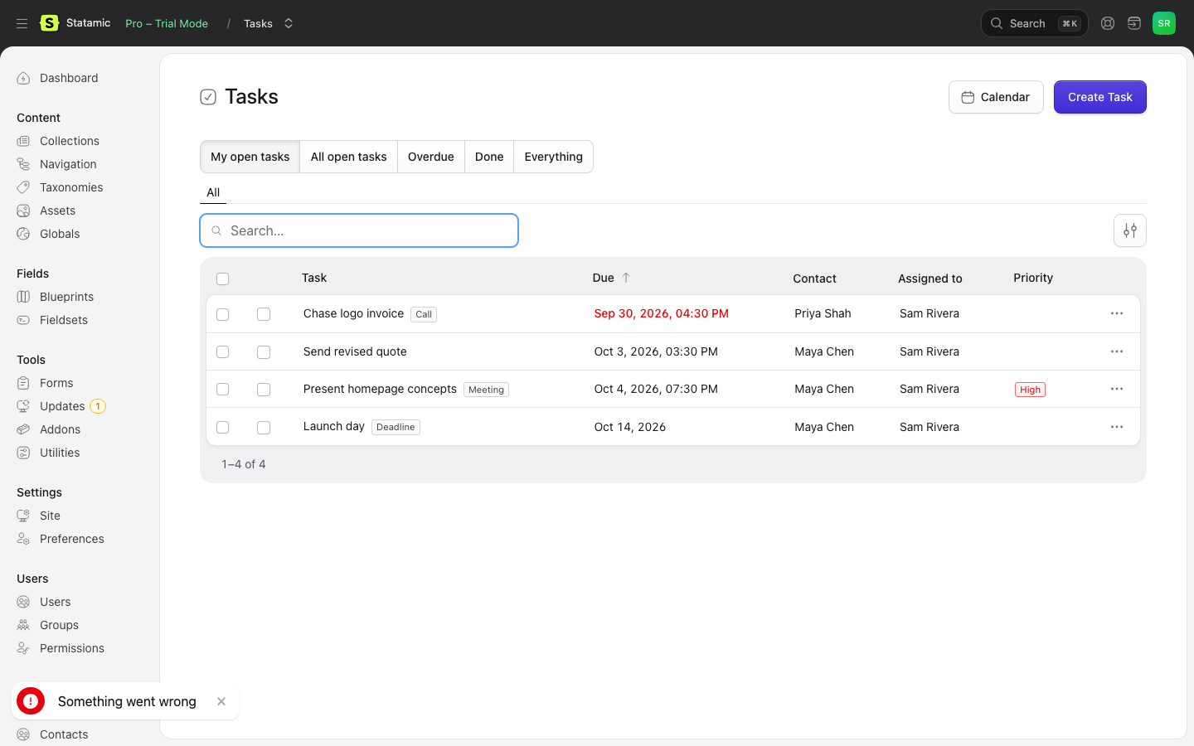This screenshot has width=1194, height=746.
Task: Open actions menu for Present homepage concepts
Action: coord(1117,389)
